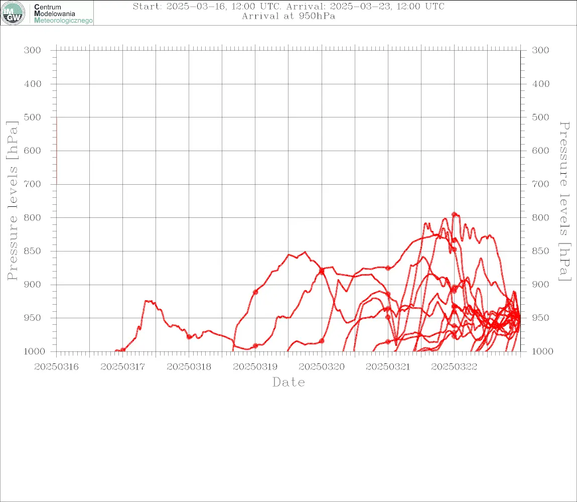The height and width of the screenshot is (502, 577).
Task: Click the right-axis 500 label
Action: pyautogui.click(x=540, y=117)
